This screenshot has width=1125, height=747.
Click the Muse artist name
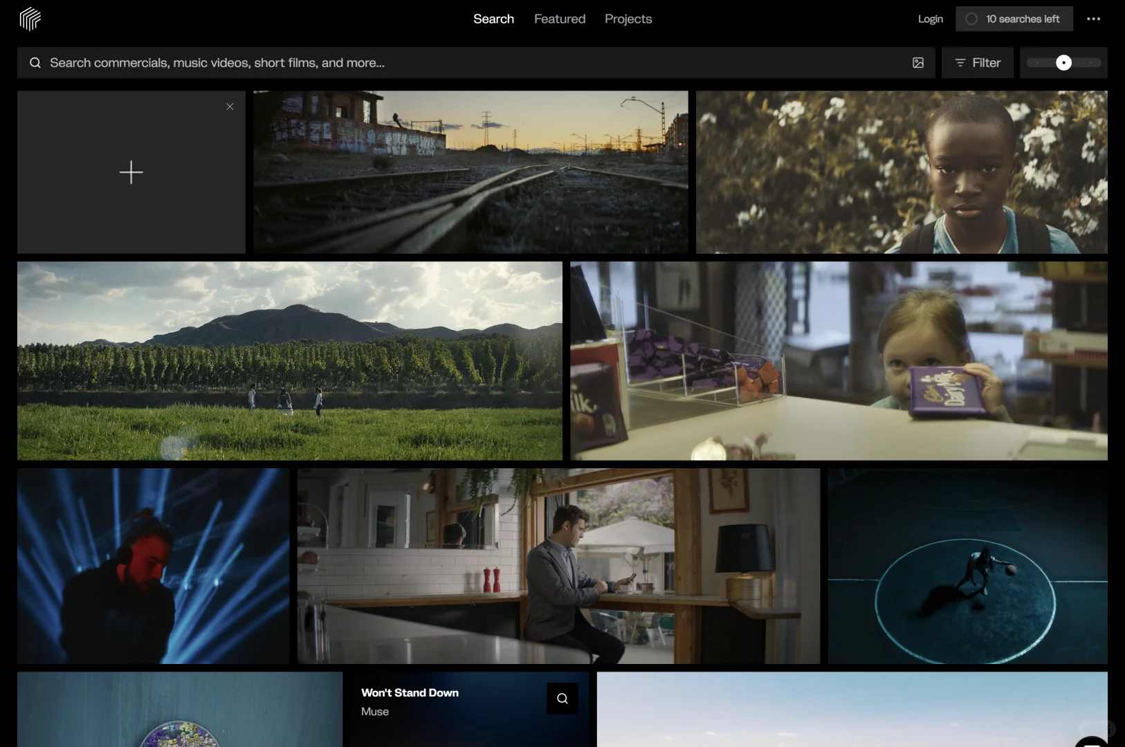coord(375,712)
